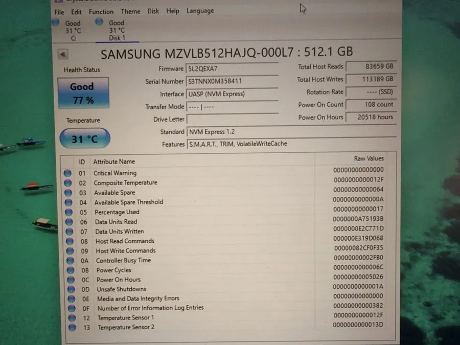Select the Disk 1 status tab
460x345 pixels.
[x=117, y=30]
